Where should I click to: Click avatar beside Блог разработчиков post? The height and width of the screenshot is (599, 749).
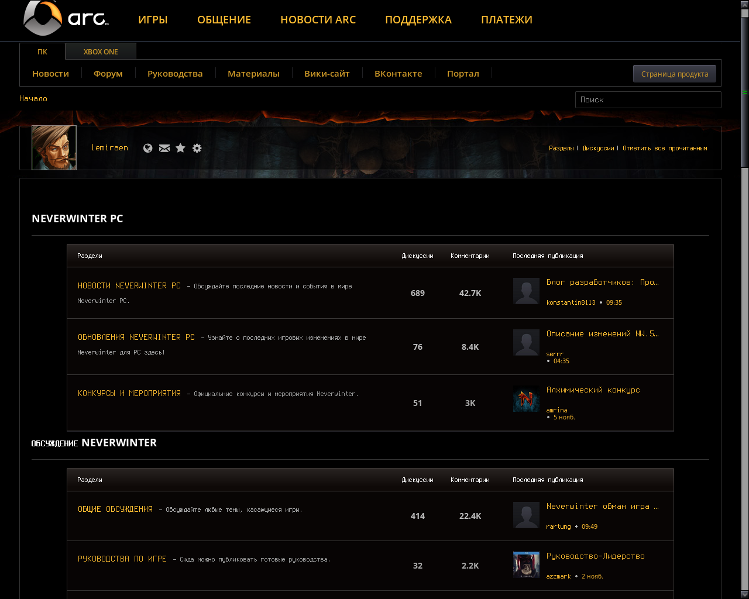click(526, 291)
